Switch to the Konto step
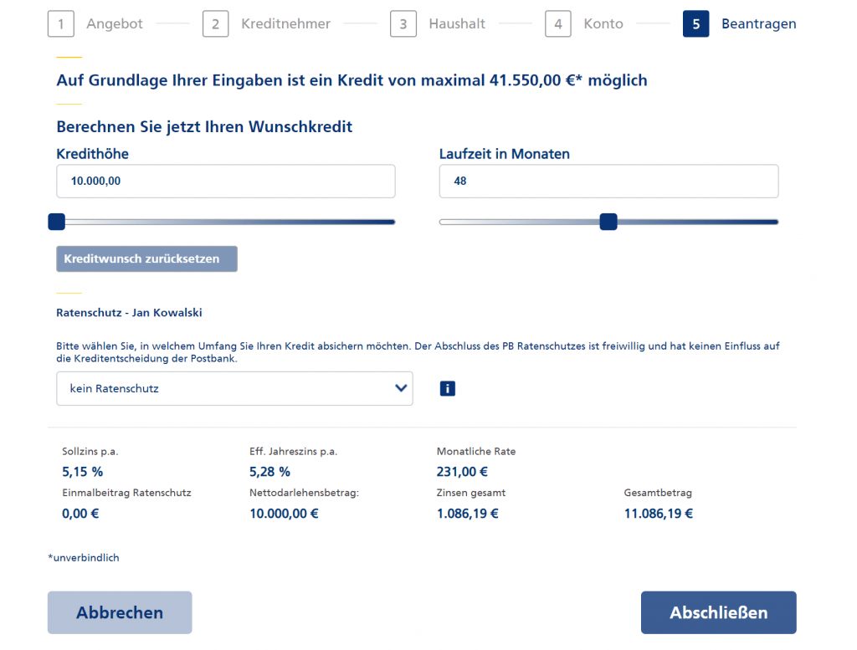Viewport: 857px width, 650px height. coord(603,23)
